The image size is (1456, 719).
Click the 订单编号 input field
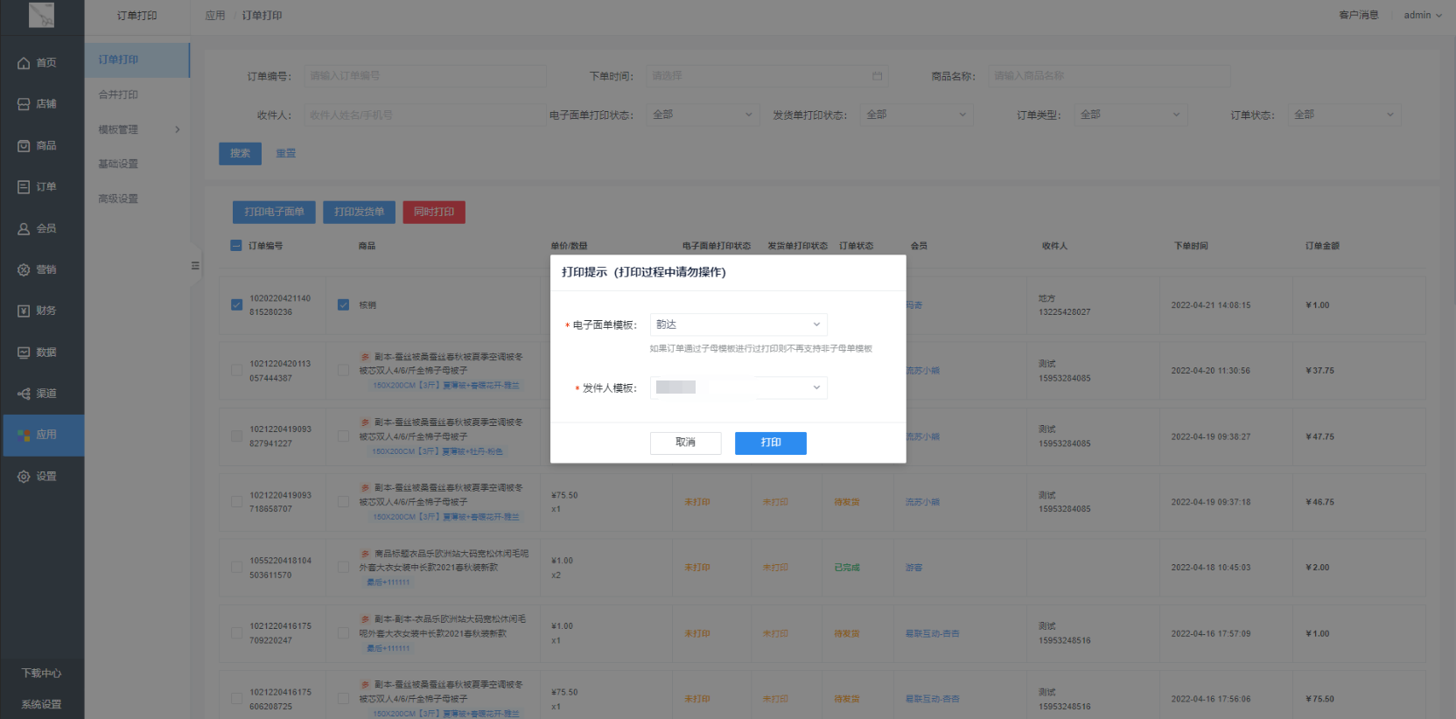click(x=424, y=76)
